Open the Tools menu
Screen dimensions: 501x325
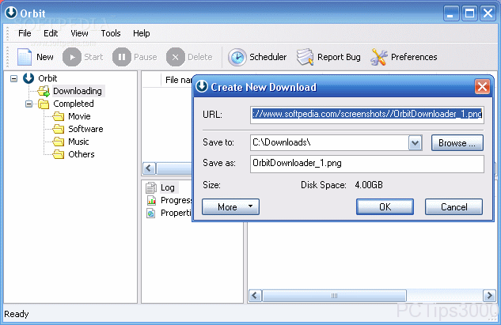(x=111, y=33)
